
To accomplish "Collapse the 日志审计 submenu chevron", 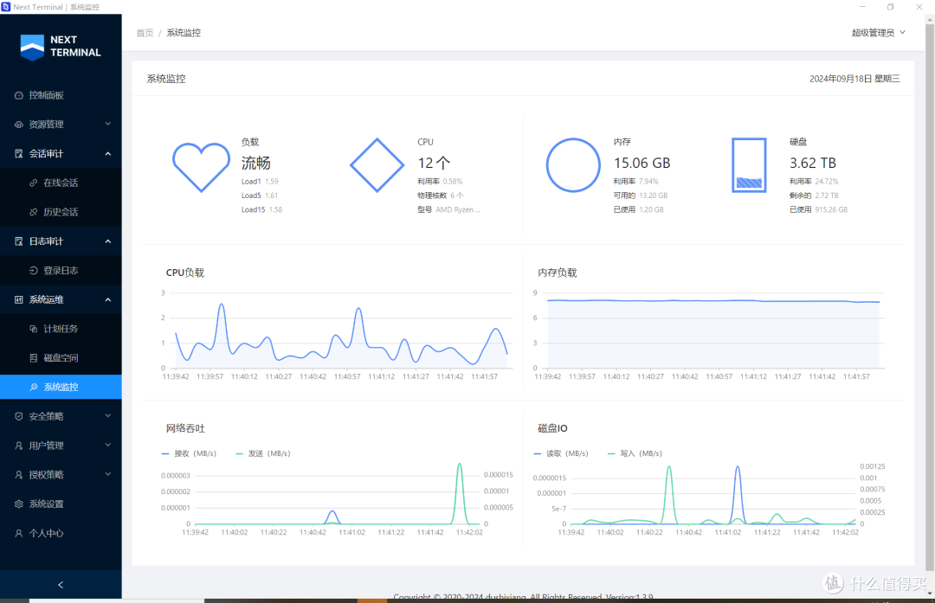I will (x=108, y=241).
